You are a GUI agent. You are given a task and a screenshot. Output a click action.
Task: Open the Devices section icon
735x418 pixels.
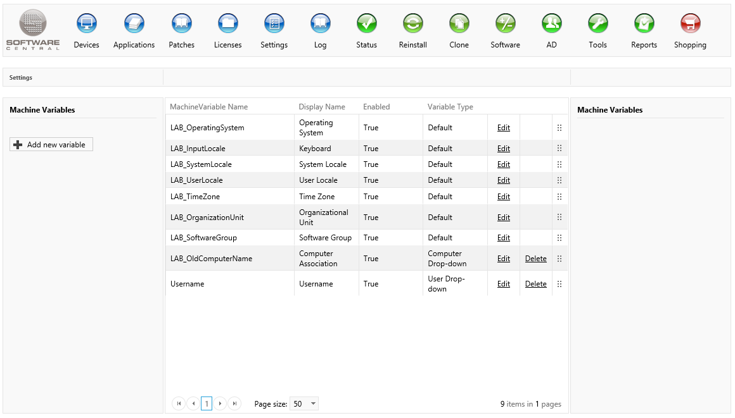point(87,24)
